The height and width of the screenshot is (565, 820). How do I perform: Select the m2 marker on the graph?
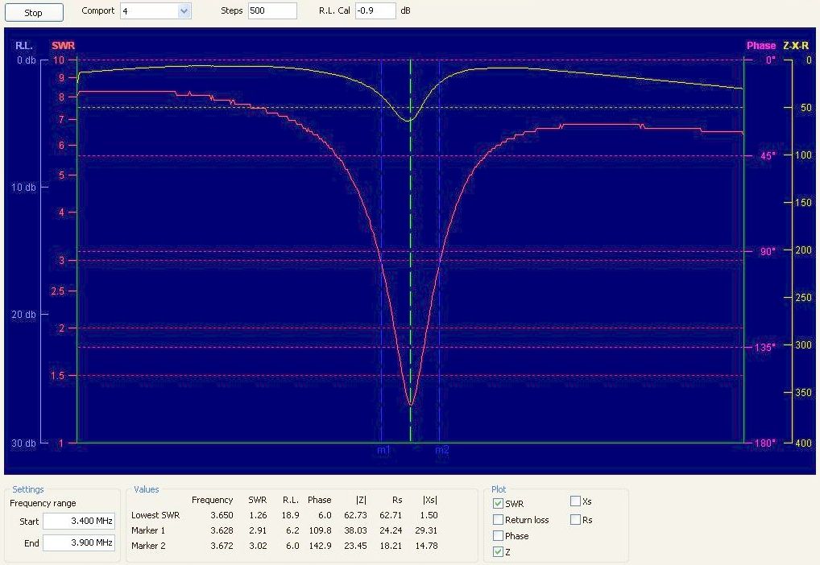(442, 450)
